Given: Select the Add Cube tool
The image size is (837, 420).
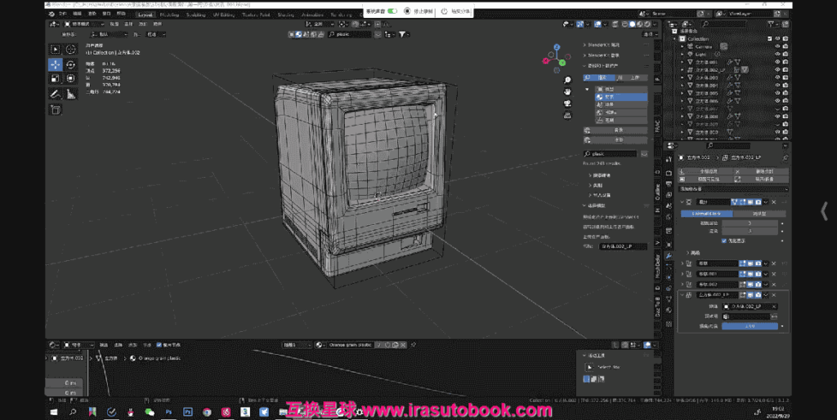Looking at the screenshot, I should pyautogui.click(x=55, y=109).
